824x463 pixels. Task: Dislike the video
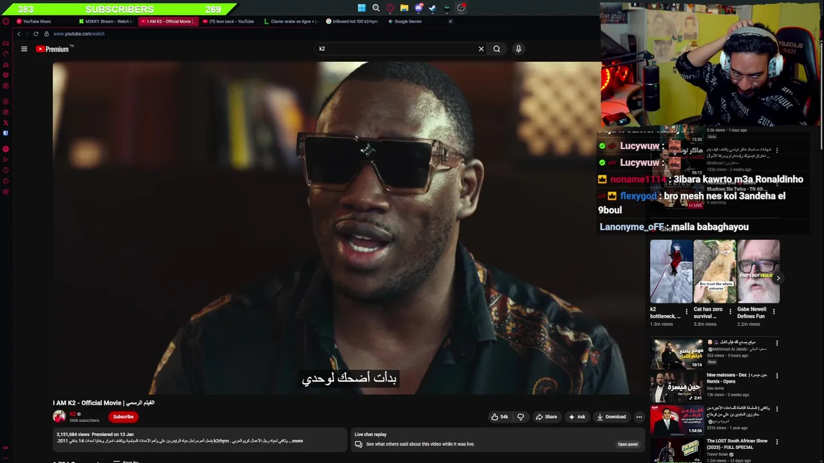coord(520,417)
